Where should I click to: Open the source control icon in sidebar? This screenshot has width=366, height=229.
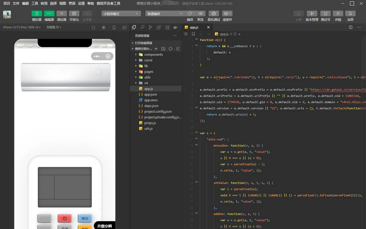(150, 28)
